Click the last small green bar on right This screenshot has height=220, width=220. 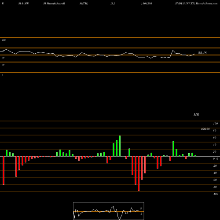pos(195,156)
